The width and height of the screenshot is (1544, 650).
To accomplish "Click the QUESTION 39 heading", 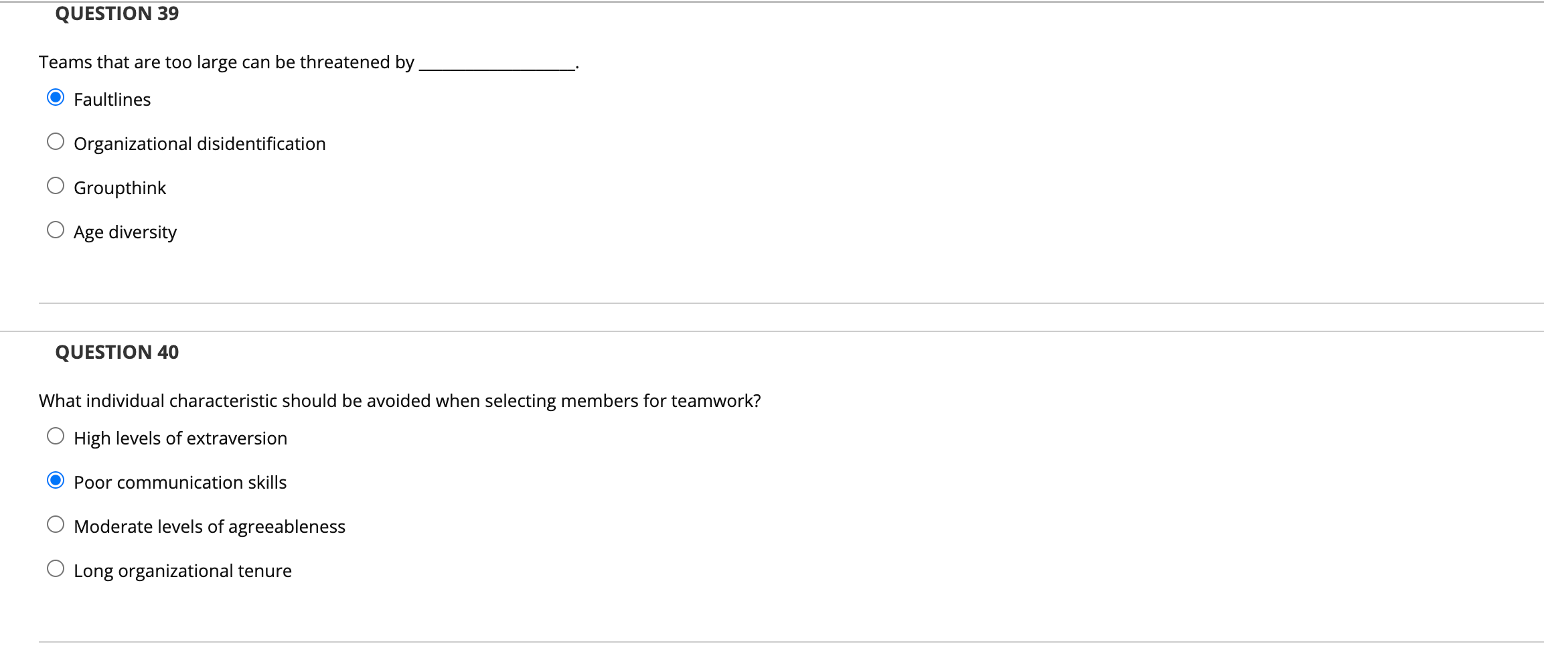I will coord(117,13).
